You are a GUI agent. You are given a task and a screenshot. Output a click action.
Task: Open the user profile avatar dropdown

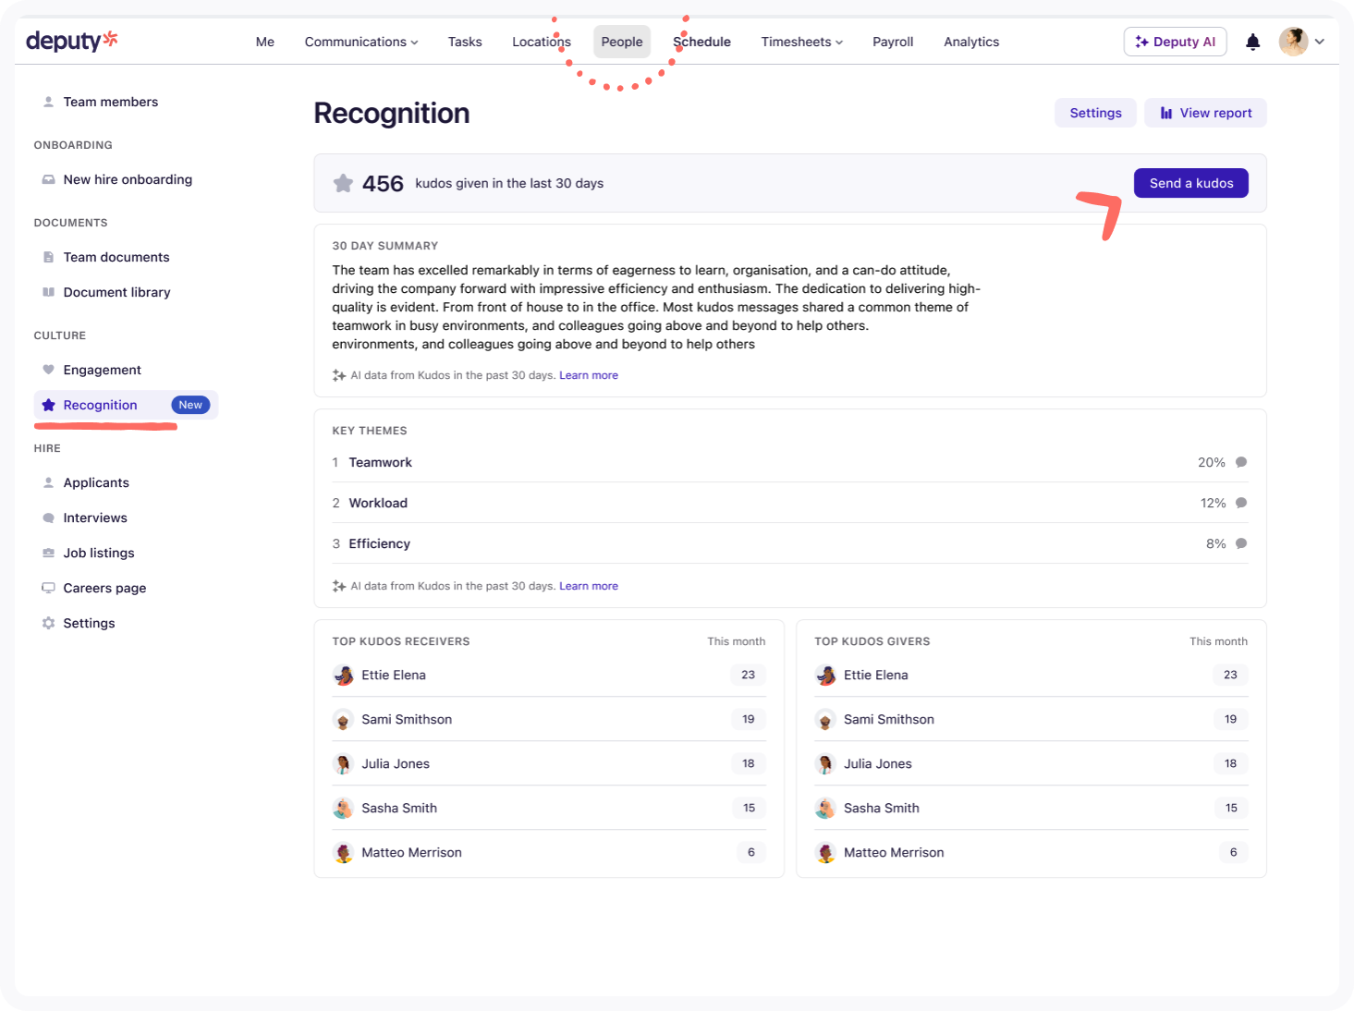point(1301,42)
